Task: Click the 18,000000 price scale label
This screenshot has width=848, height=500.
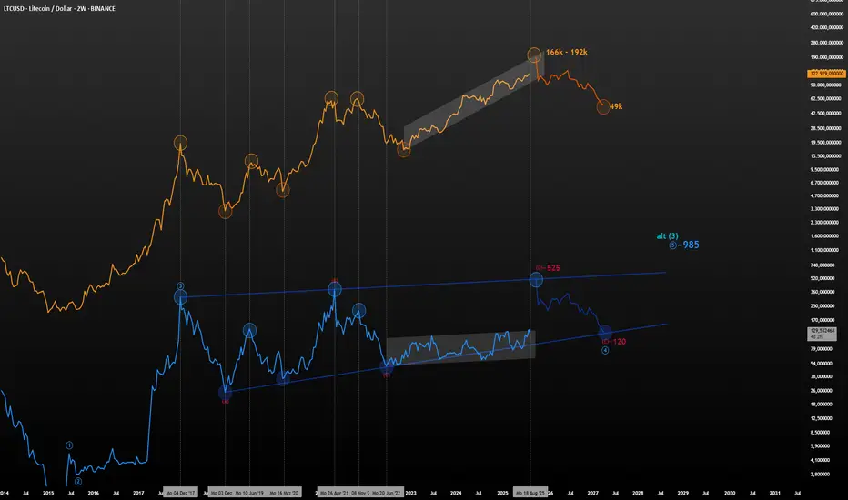Action: click(822, 404)
